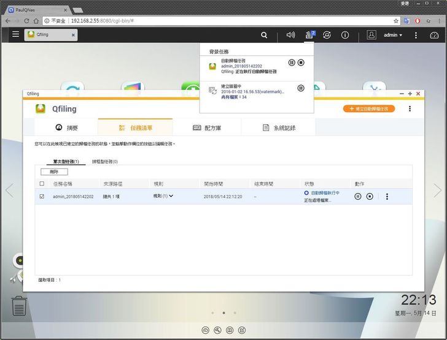447x340 pixels.
Task: Click the orange 建立自動歸檔任務 button
Action: pos(369,109)
